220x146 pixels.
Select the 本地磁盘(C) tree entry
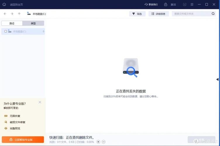click(23, 32)
